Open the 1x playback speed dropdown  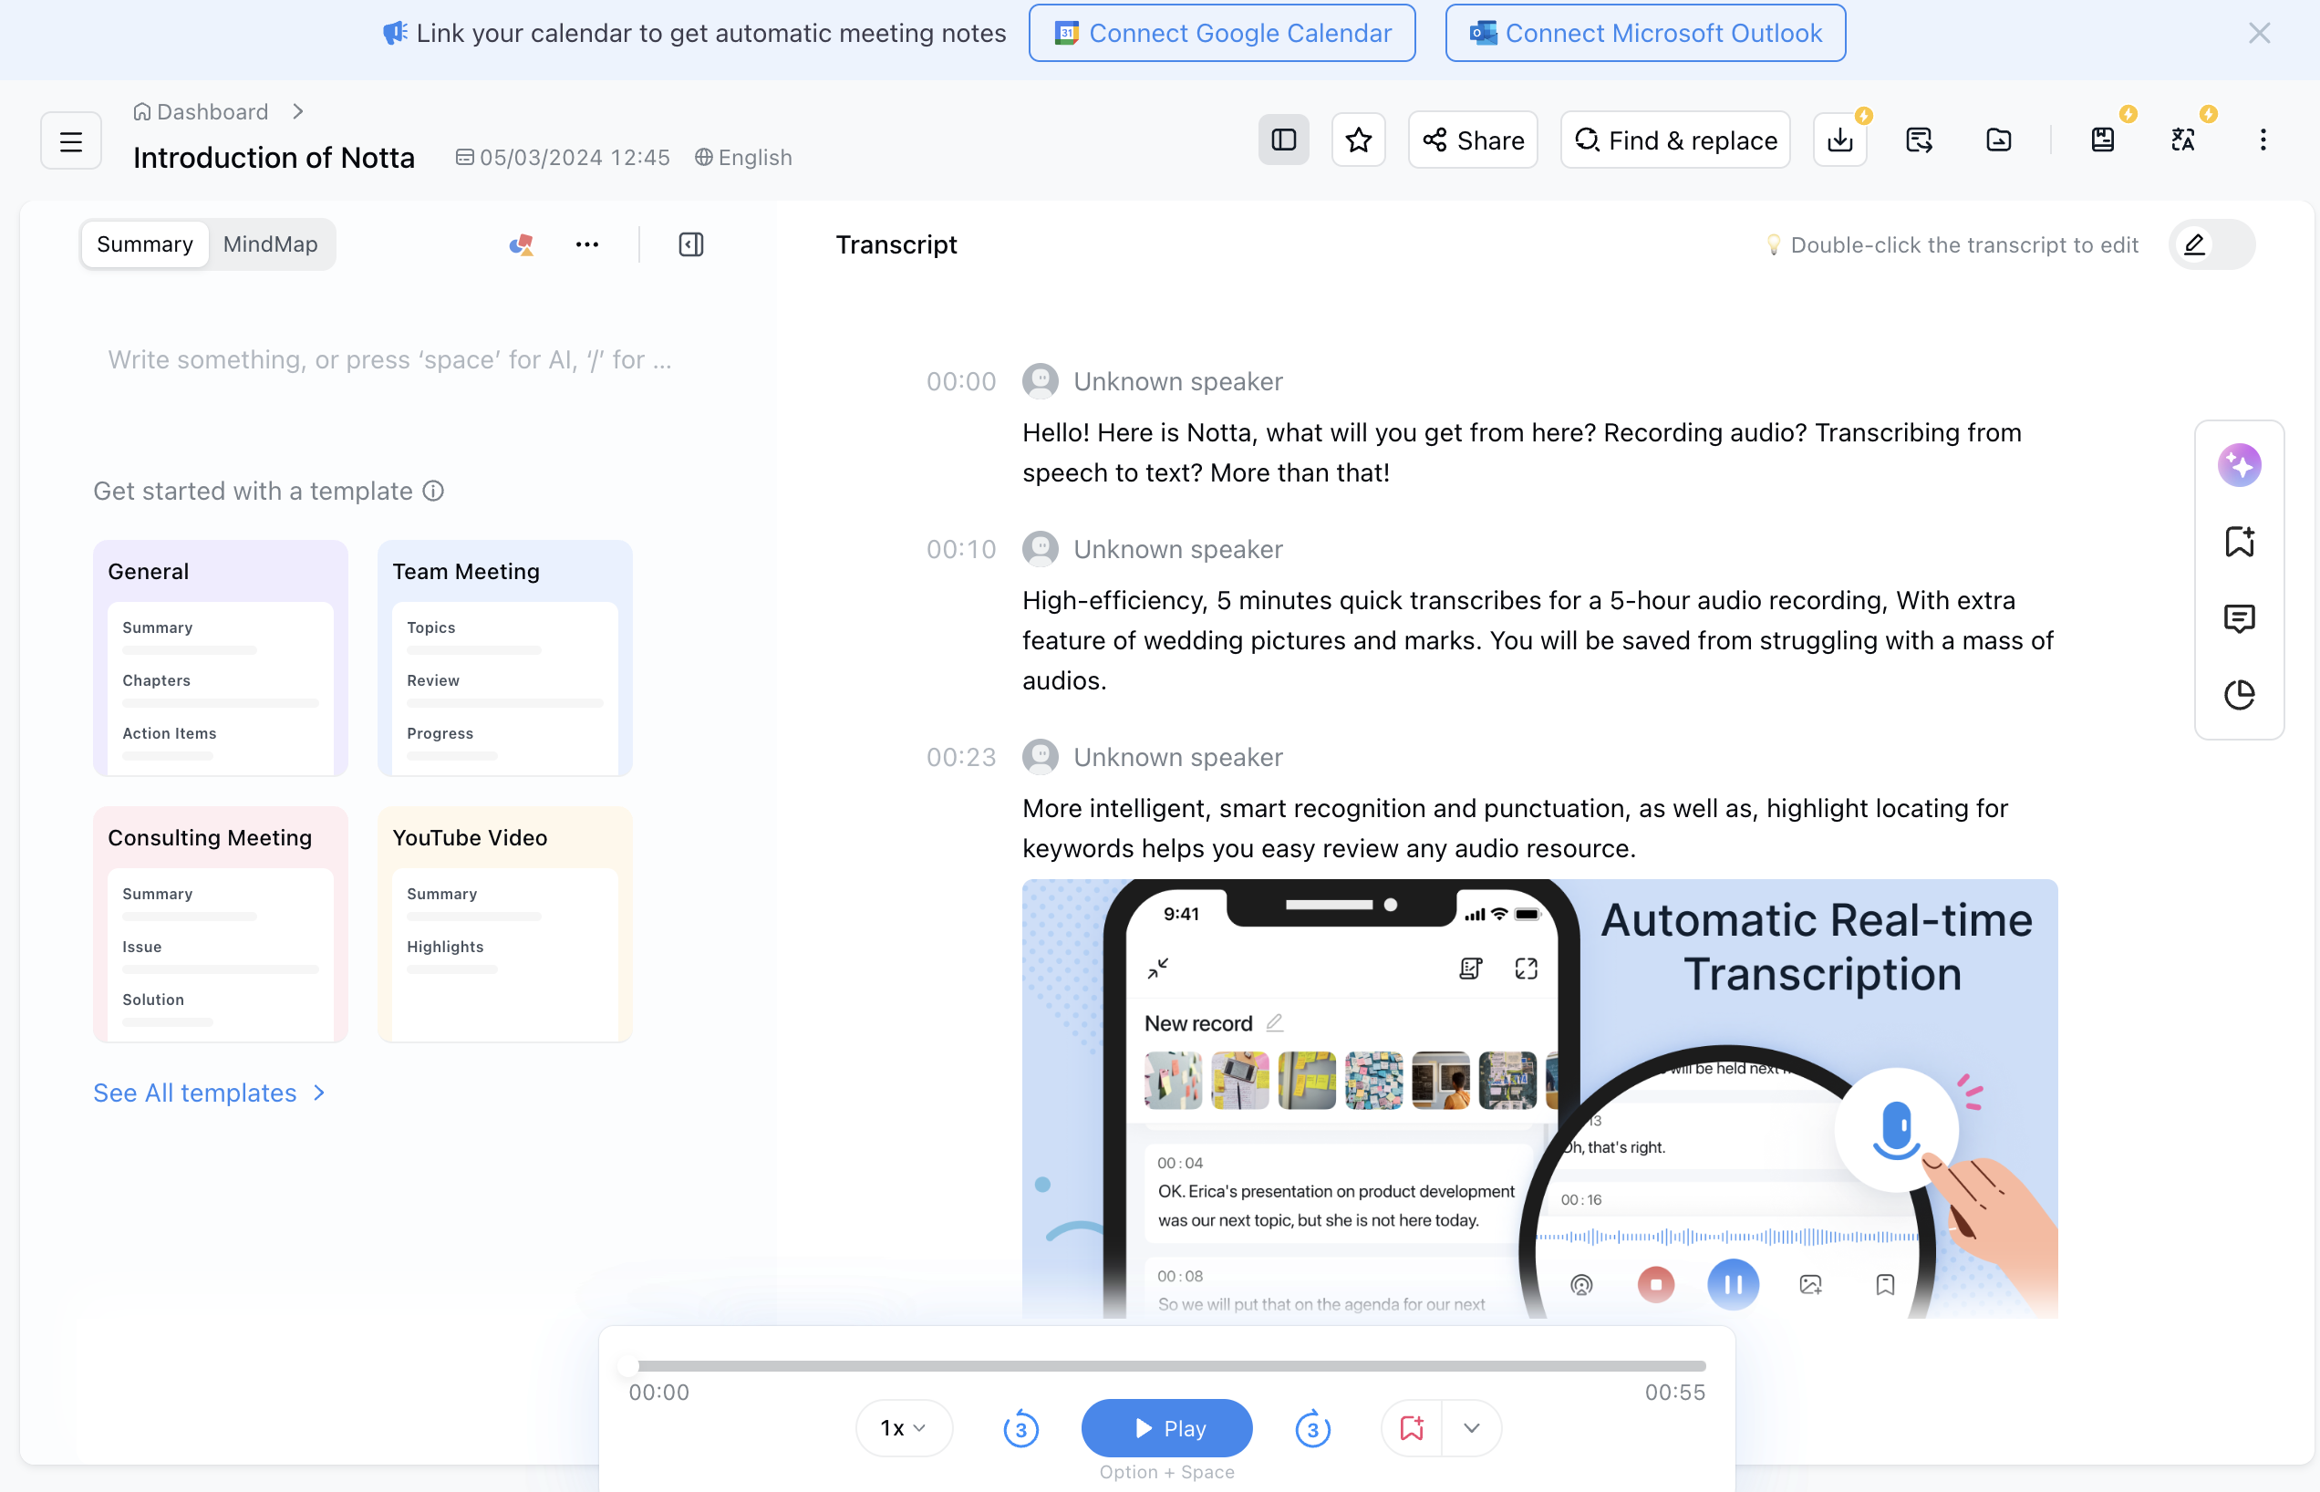tap(903, 1428)
